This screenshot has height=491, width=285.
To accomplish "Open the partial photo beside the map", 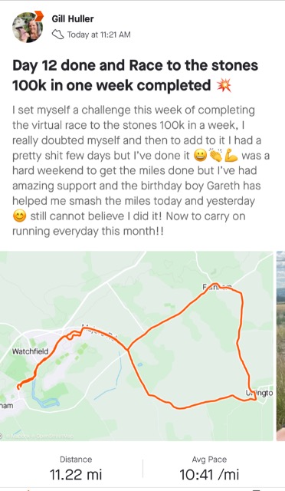I will coord(280,346).
